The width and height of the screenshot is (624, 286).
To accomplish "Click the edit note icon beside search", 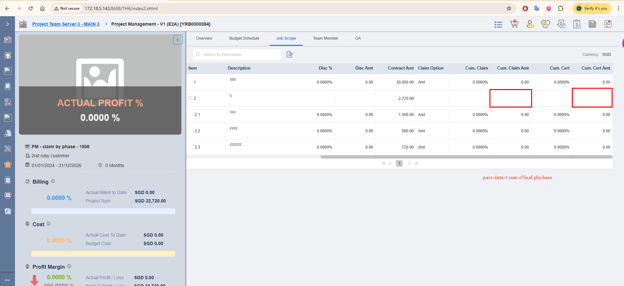I will point(290,54).
